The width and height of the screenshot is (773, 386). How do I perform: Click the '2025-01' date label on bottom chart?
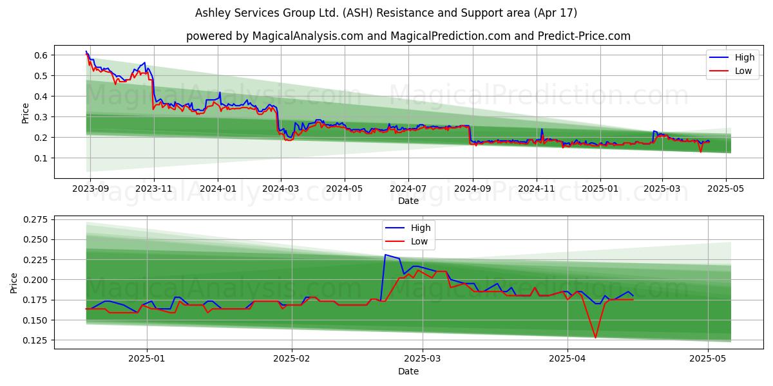pos(147,359)
